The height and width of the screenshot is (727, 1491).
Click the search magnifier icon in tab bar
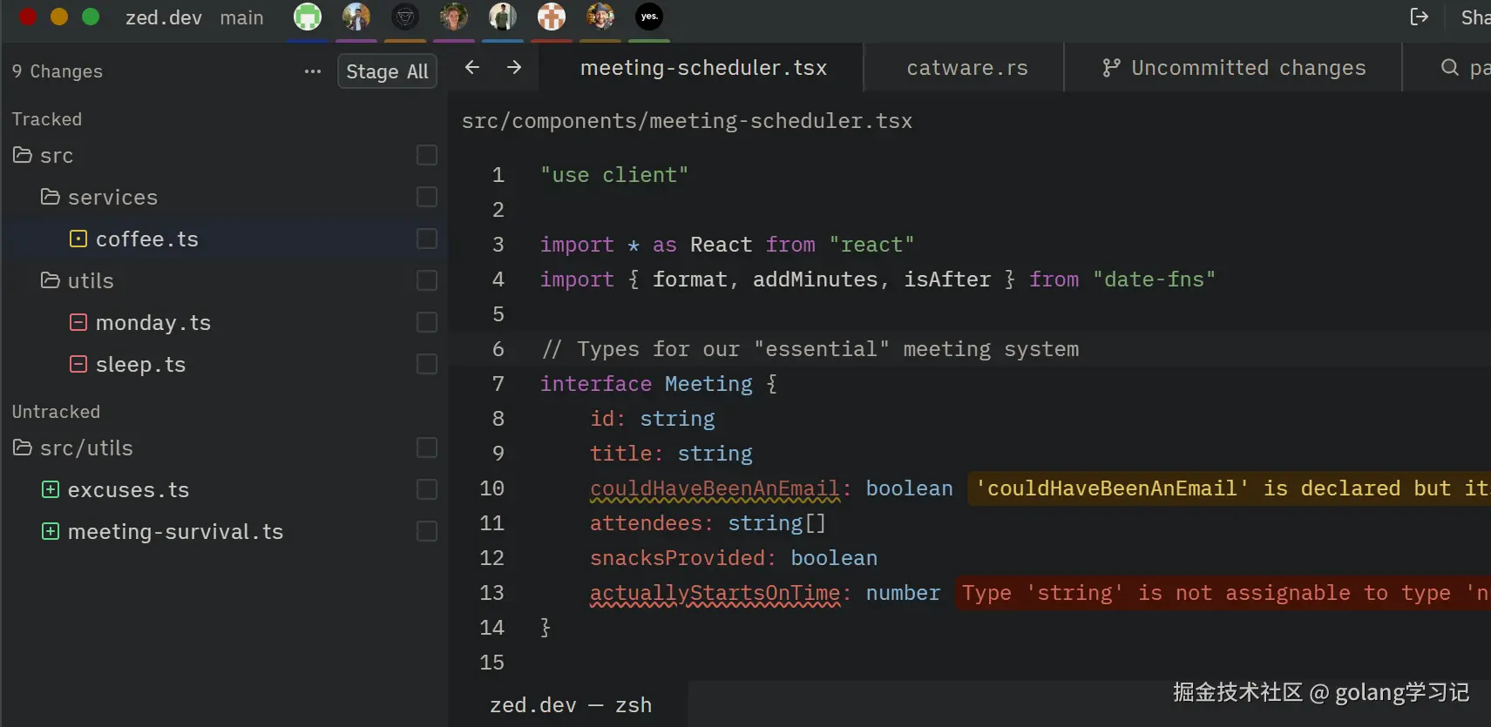(x=1450, y=67)
